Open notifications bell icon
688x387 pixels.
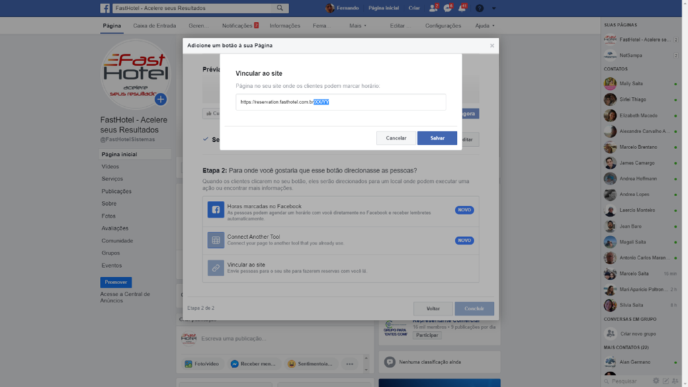click(x=462, y=8)
